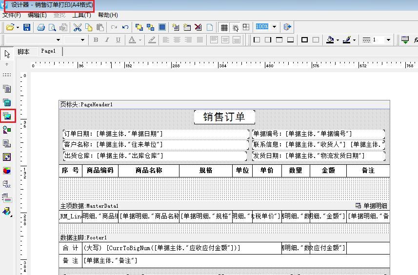The height and width of the screenshot is (275, 418).
Task: Select the object pointer tool
Action: pos(7,54)
